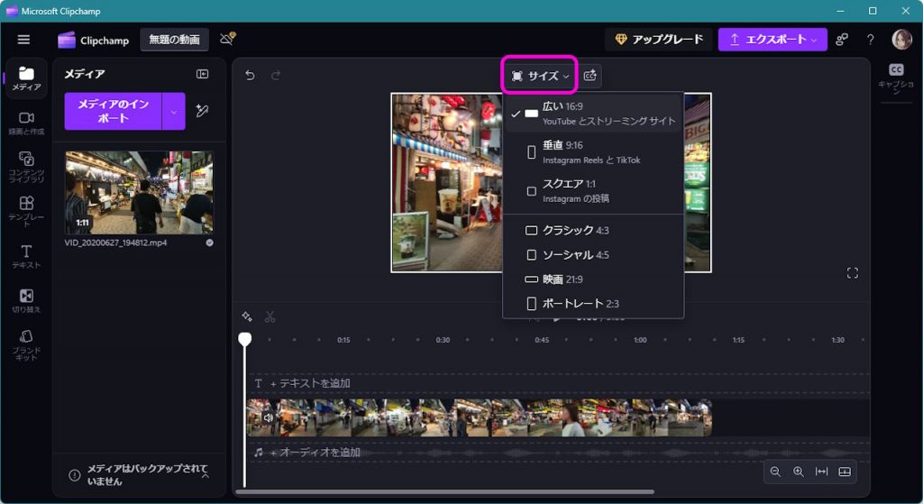Enter fullscreen preview
923x504 pixels.
pyautogui.click(x=853, y=272)
